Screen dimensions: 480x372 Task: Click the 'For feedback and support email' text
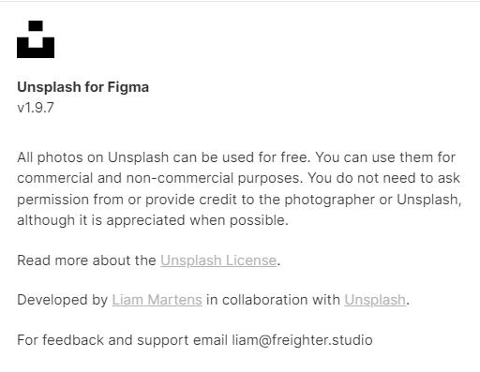tap(122, 340)
